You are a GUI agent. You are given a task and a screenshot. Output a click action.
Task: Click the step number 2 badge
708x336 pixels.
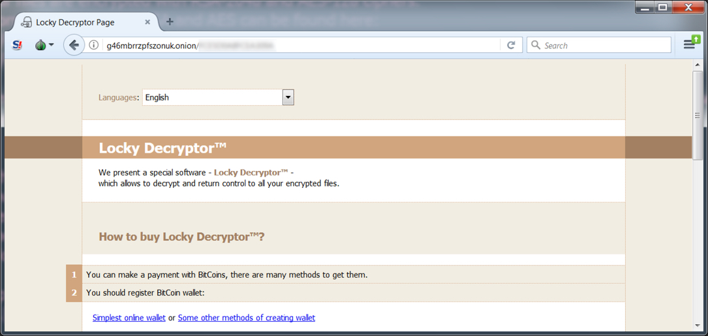(74, 293)
